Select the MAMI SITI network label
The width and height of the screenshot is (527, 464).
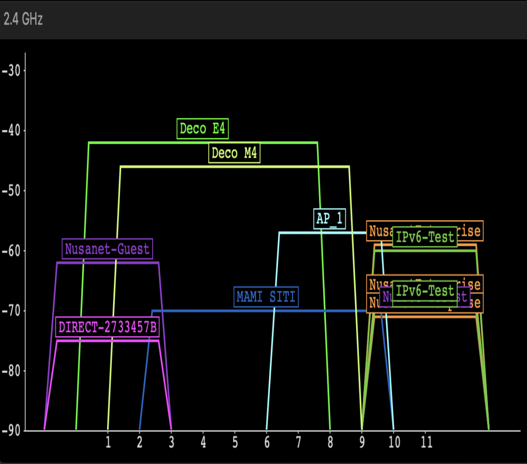(x=266, y=297)
